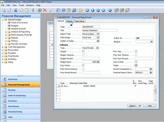Image resolution: width=164 pixels, height=122 pixels.
Task: Click the dimension grid scrollbar up arrow
Action: pos(155,86)
